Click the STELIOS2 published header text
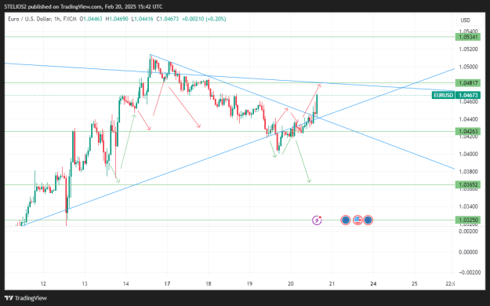This screenshot has width=490, height=306. pyautogui.click(x=83, y=6)
